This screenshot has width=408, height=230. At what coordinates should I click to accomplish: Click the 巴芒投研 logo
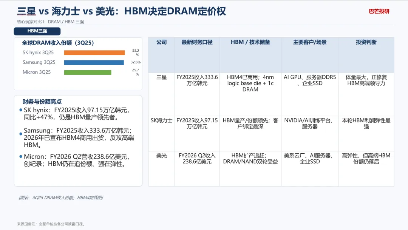tap(379, 11)
